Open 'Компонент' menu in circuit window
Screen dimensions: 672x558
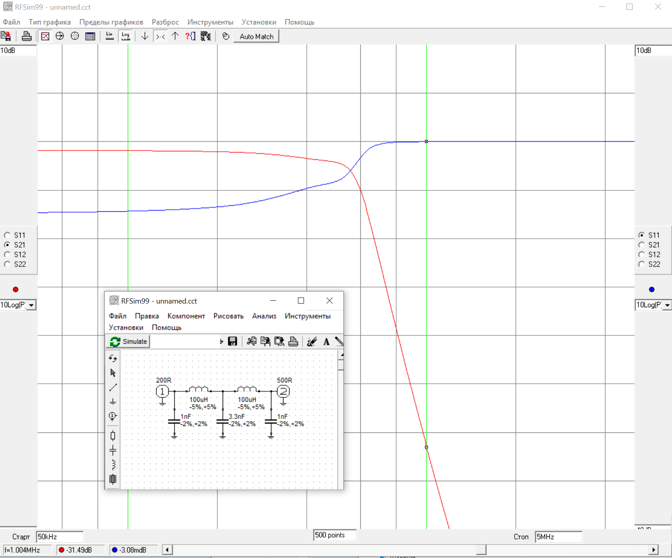(x=186, y=316)
